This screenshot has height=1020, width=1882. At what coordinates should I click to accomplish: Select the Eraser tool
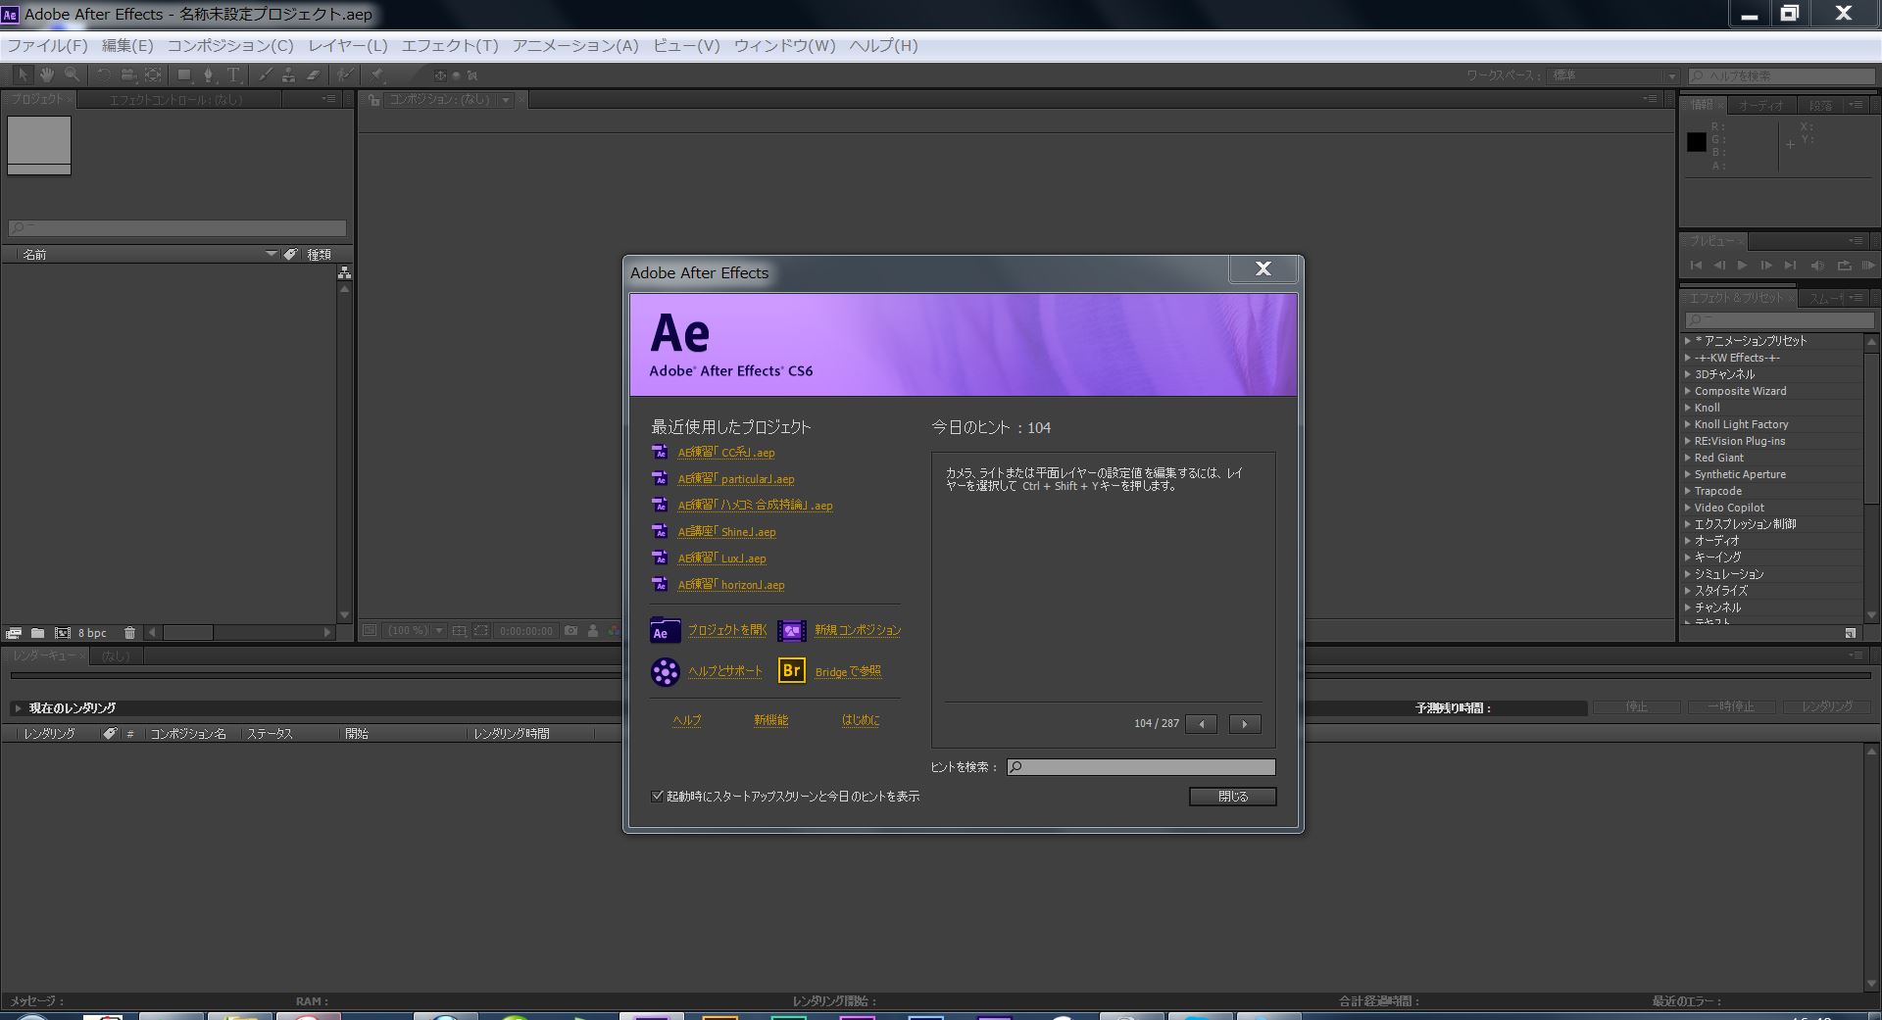pyautogui.click(x=313, y=74)
